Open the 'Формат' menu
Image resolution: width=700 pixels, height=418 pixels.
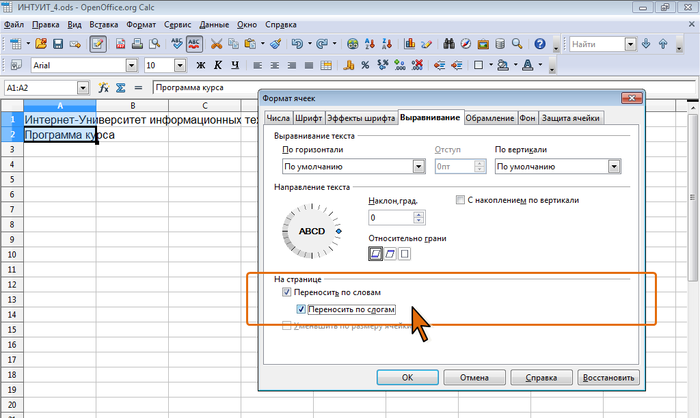(x=141, y=25)
